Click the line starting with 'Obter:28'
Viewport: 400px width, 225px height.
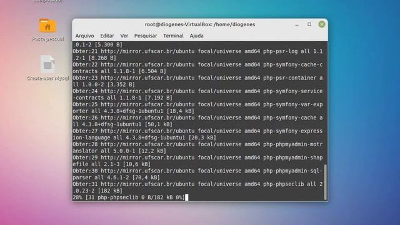(x=197, y=144)
